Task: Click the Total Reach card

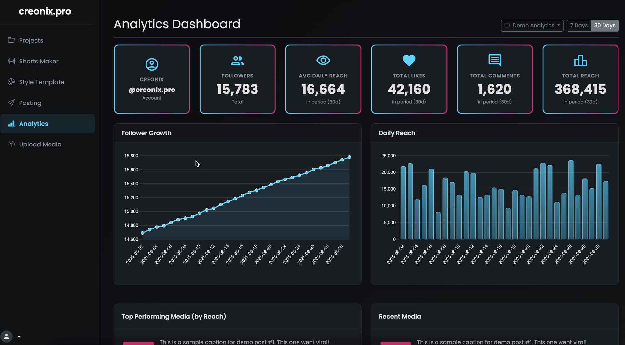Action: point(580,79)
